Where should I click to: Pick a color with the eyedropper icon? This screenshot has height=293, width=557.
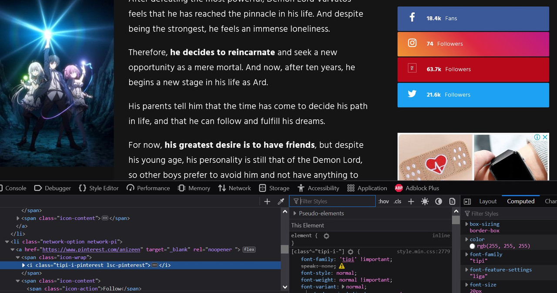(281, 201)
